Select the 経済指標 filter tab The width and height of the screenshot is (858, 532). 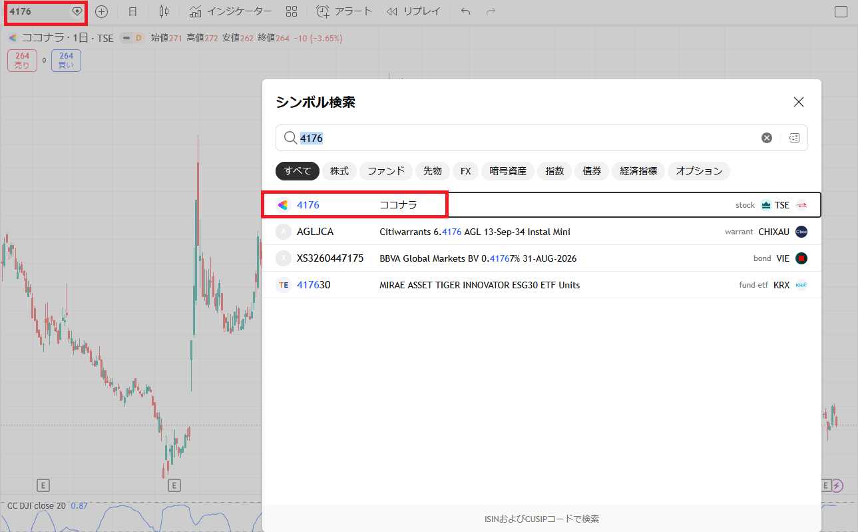[638, 171]
